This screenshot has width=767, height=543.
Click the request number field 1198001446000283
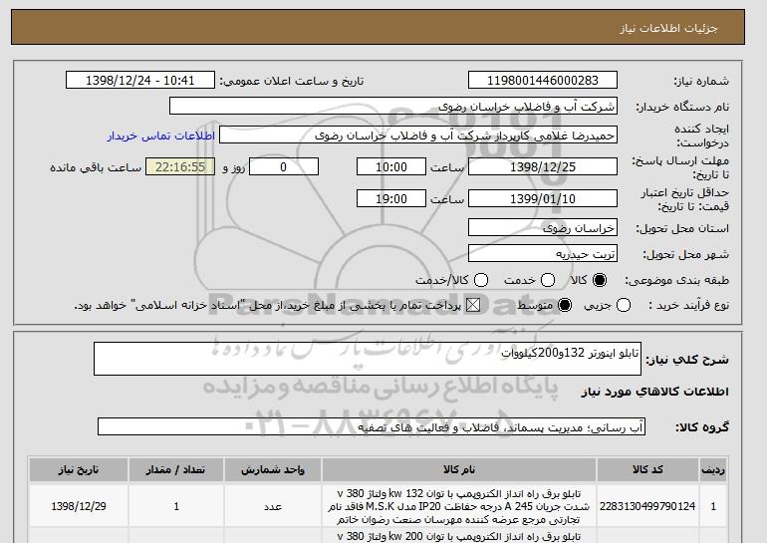pos(543,81)
